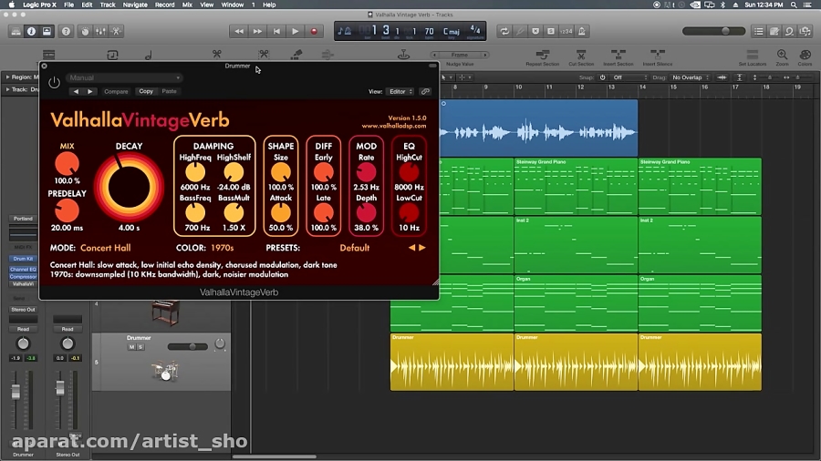Open the Manual preset dropdown
This screenshot has height=461, width=821.
(124, 78)
